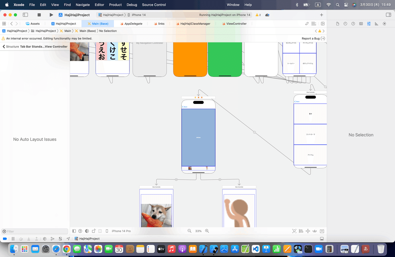Image resolution: width=395 pixels, height=257 pixels.
Task: Toggle the navigator sidebar in the toolbar
Action: 25,15
